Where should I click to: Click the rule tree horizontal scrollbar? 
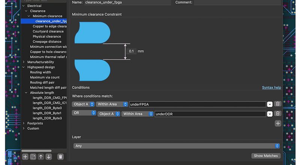pyautogui.click(x=36, y=151)
